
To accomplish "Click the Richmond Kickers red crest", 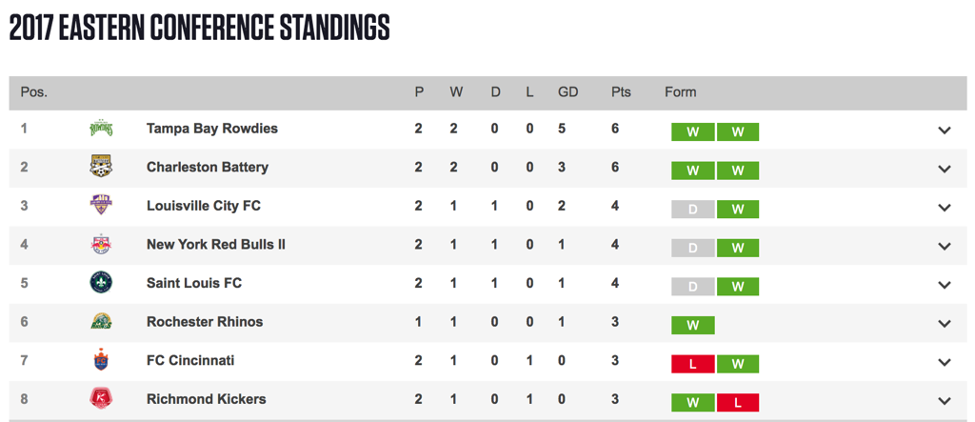I will [101, 398].
